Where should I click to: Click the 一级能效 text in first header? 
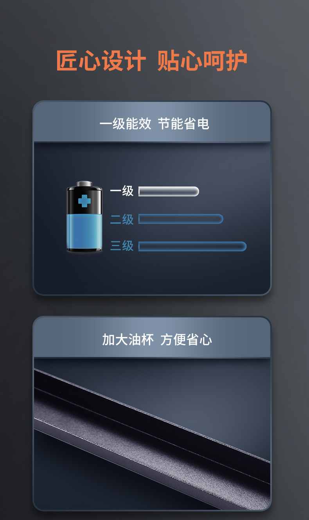click(x=125, y=124)
